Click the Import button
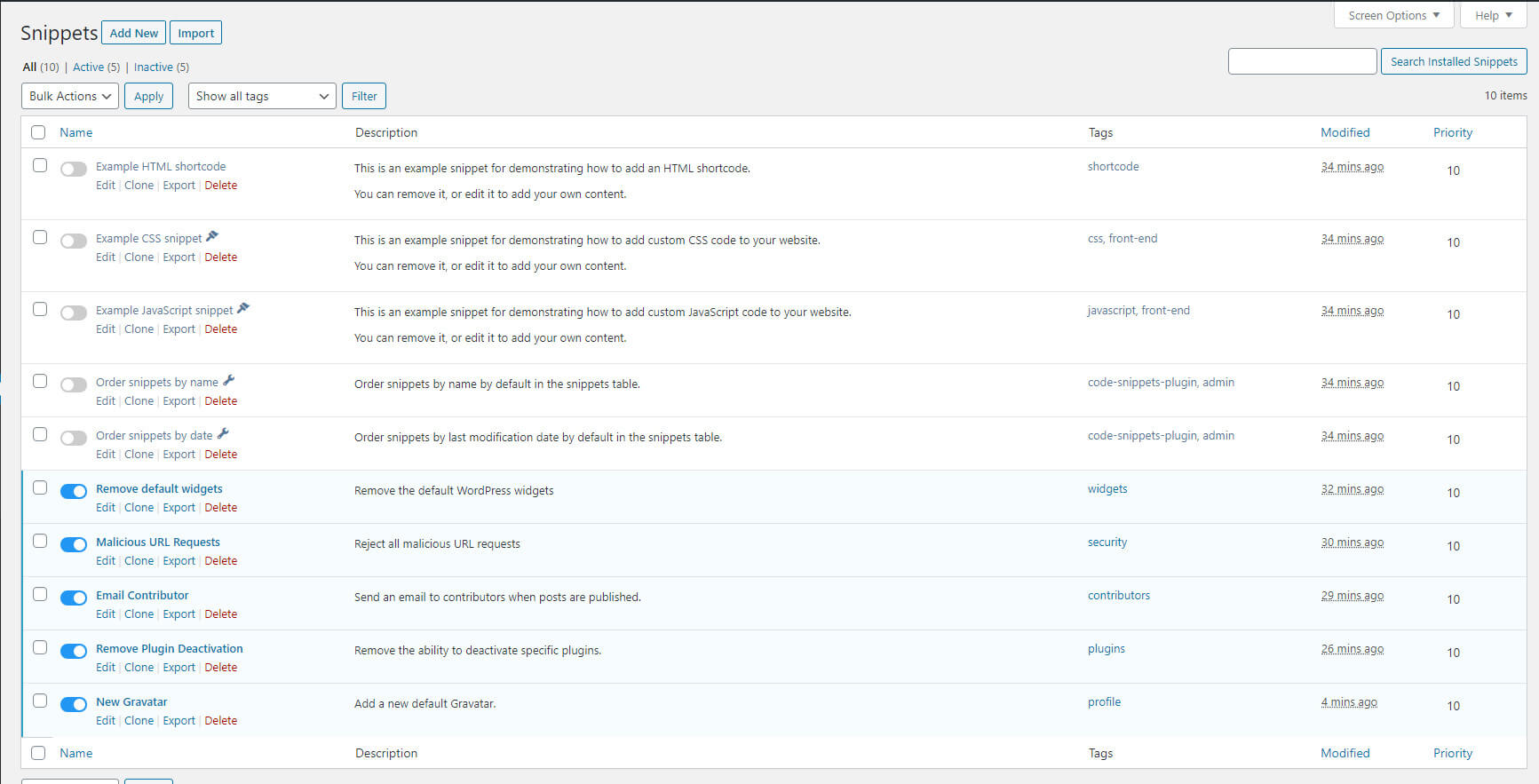This screenshot has width=1539, height=784. [x=195, y=33]
